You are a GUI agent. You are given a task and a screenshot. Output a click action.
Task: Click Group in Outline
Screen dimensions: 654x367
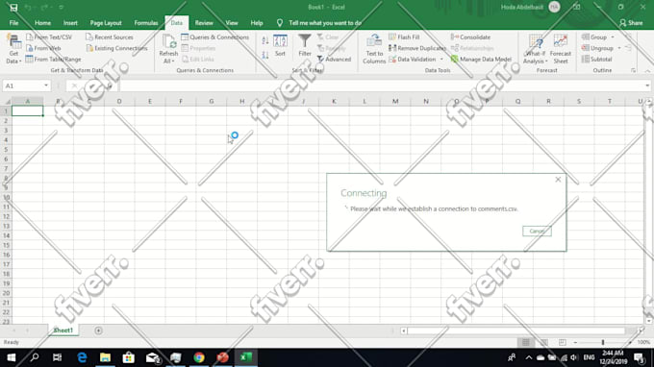(594, 37)
